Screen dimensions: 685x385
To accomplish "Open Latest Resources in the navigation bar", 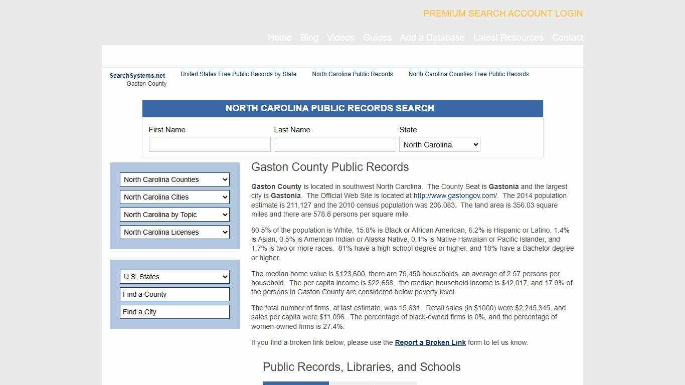I will tap(508, 38).
